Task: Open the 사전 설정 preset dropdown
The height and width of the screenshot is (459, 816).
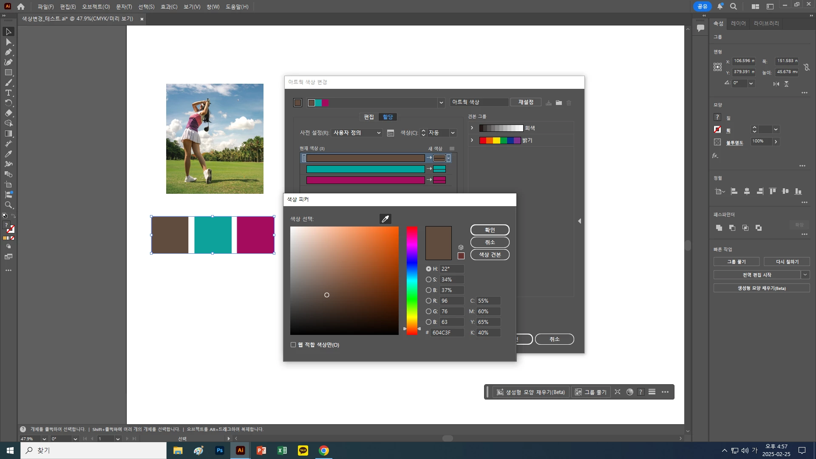Action: click(357, 133)
